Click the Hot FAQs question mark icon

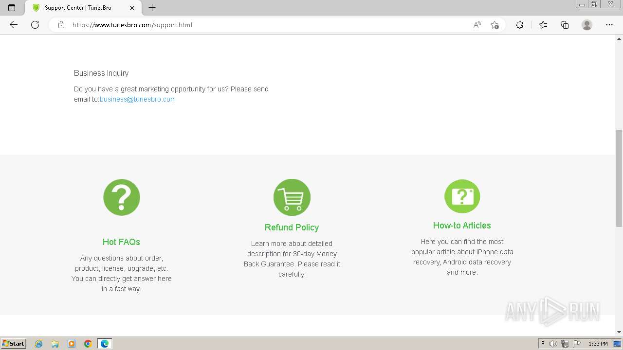point(122,197)
